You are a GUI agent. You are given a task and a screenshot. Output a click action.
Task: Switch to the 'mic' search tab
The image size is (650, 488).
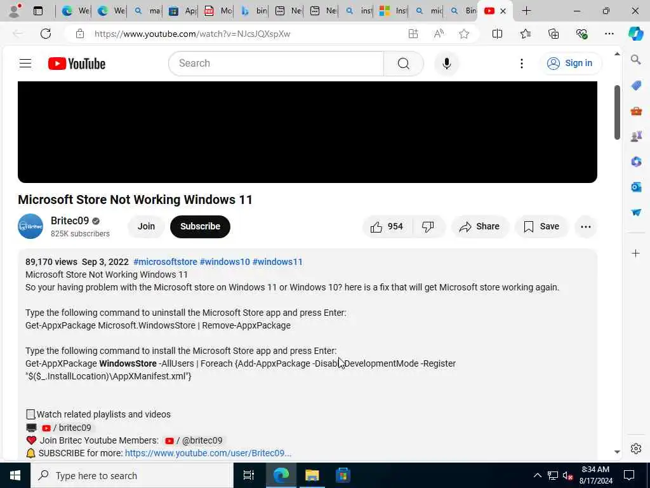coord(428,11)
